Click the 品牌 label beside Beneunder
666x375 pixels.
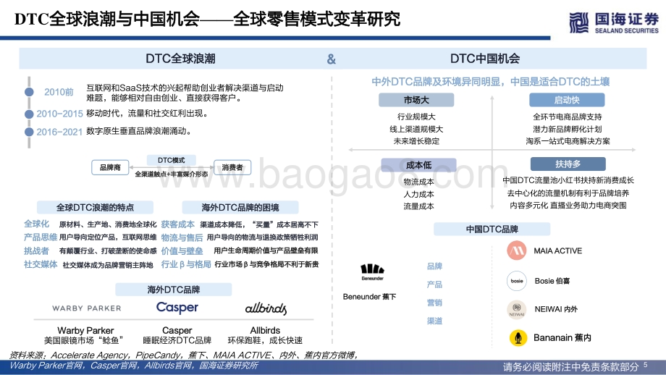point(434,266)
